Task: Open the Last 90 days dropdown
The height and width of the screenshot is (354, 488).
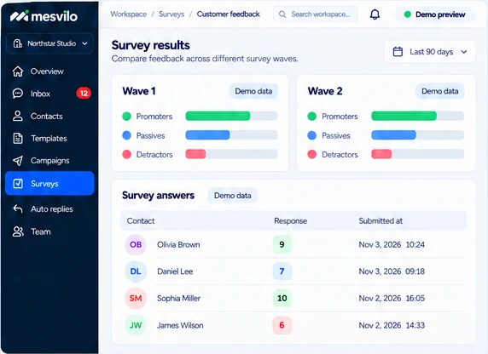Action: click(x=430, y=52)
